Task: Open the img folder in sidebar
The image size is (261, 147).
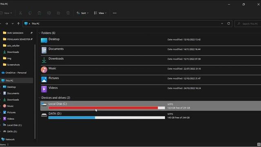Action: tap(9, 58)
